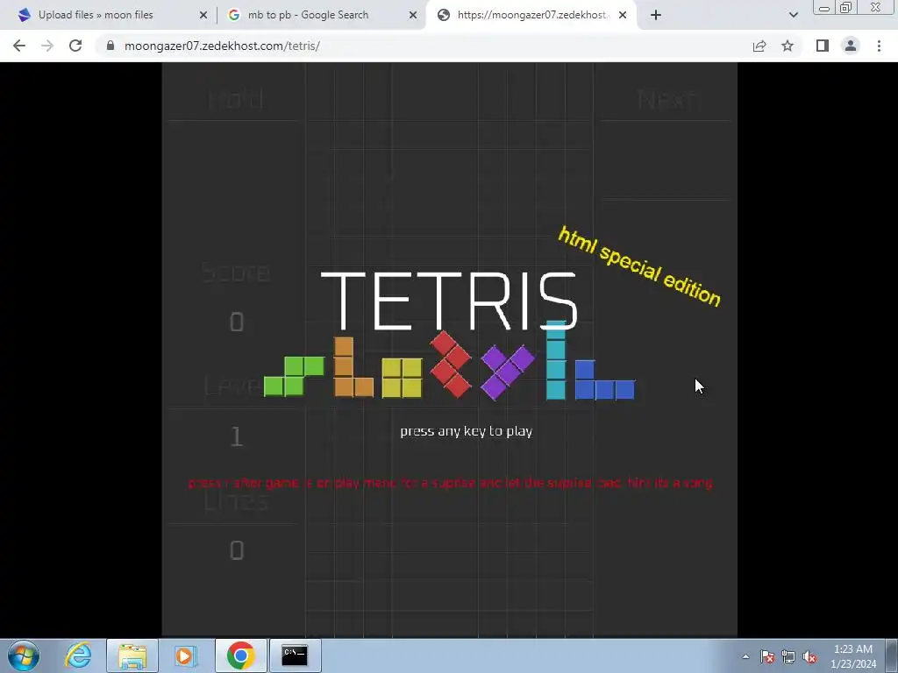Close the mb to pb Google Search tab
This screenshot has height=673, width=898.
pos(413,16)
